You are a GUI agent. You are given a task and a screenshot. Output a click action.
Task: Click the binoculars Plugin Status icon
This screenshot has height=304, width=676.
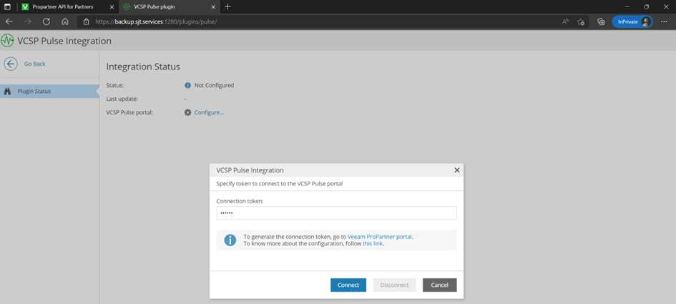pos(7,92)
